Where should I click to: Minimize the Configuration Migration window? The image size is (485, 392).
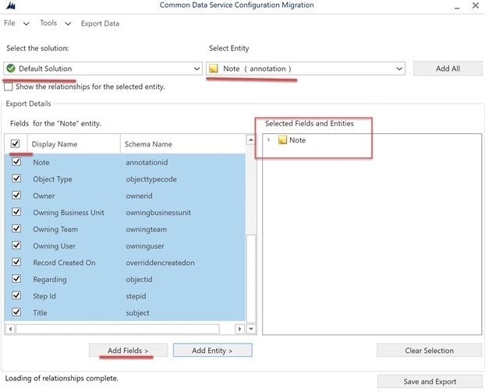[x=457, y=6]
